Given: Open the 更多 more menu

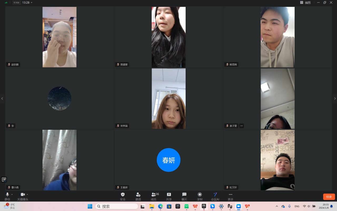Looking at the screenshot, I should (230, 196).
